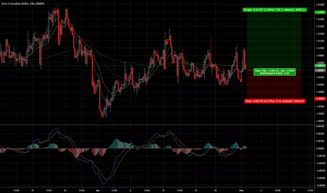Click the Open P&L Risk/Reward Ratio label
This screenshot has height=193, width=327.
tap(275, 72)
